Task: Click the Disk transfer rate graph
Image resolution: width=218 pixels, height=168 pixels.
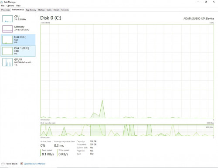Action: [127, 130]
